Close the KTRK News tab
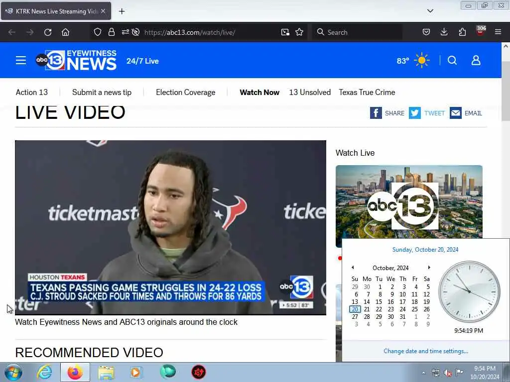510x382 pixels. coord(103,11)
